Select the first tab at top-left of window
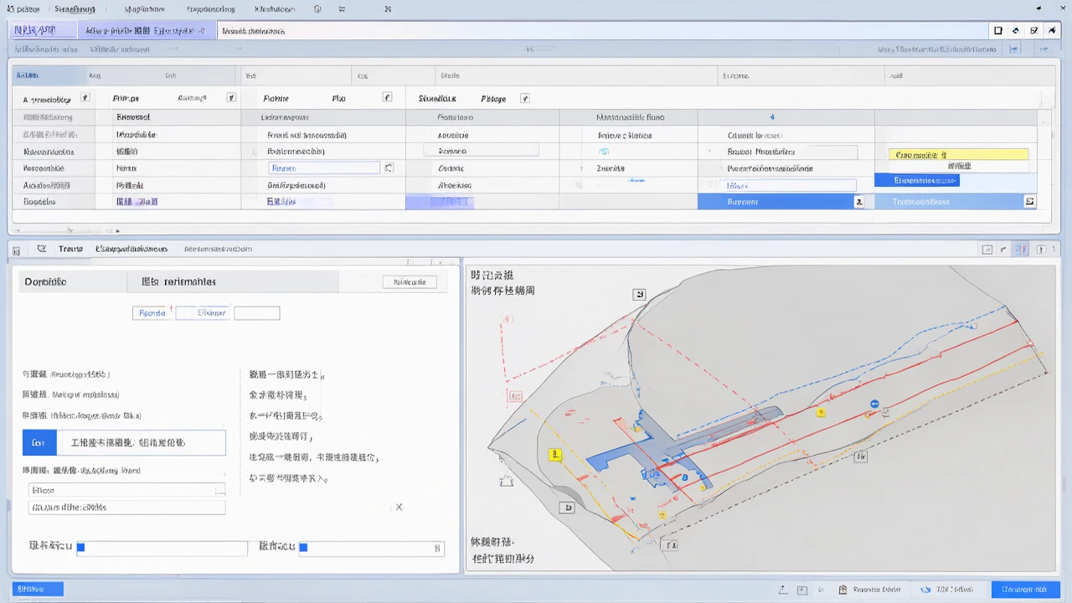This screenshot has width=1072, height=603. (44, 30)
